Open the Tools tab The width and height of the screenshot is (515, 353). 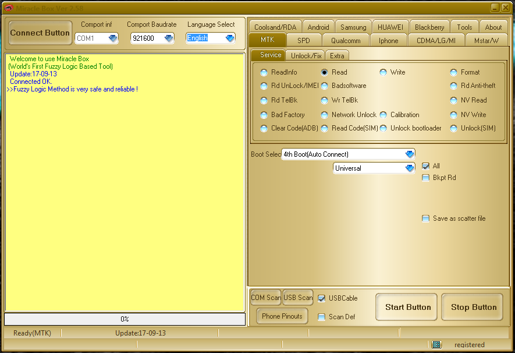[x=464, y=27]
